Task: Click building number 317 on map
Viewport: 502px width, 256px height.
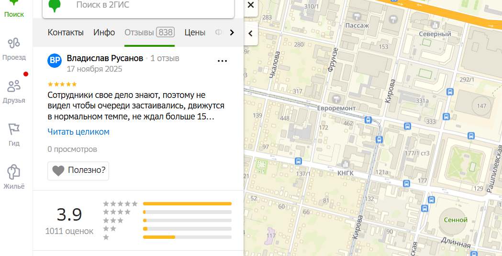Action: (298, 92)
